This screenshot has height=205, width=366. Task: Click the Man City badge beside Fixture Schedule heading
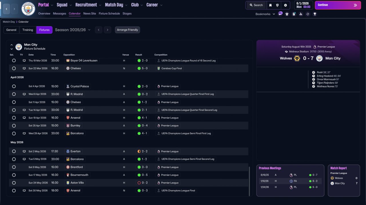[19, 47]
